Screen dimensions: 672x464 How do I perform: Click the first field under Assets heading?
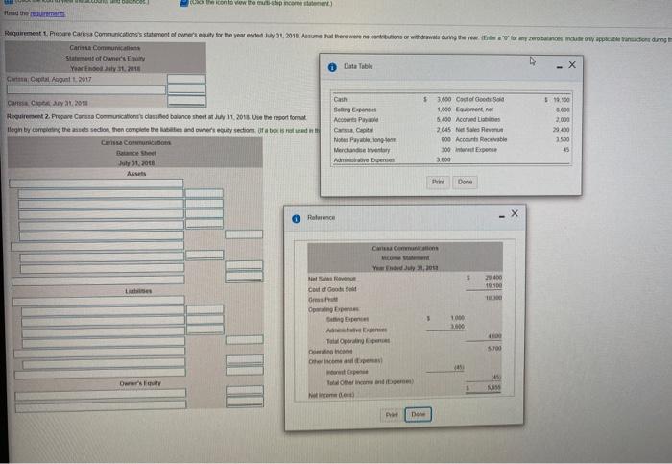coord(96,183)
